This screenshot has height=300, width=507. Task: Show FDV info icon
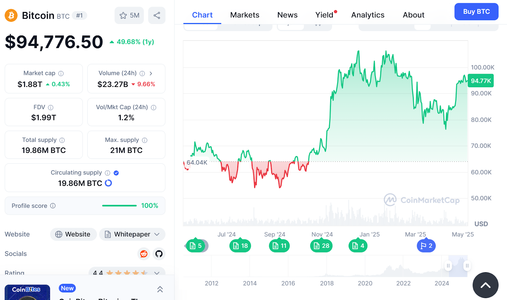tap(50, 107)
